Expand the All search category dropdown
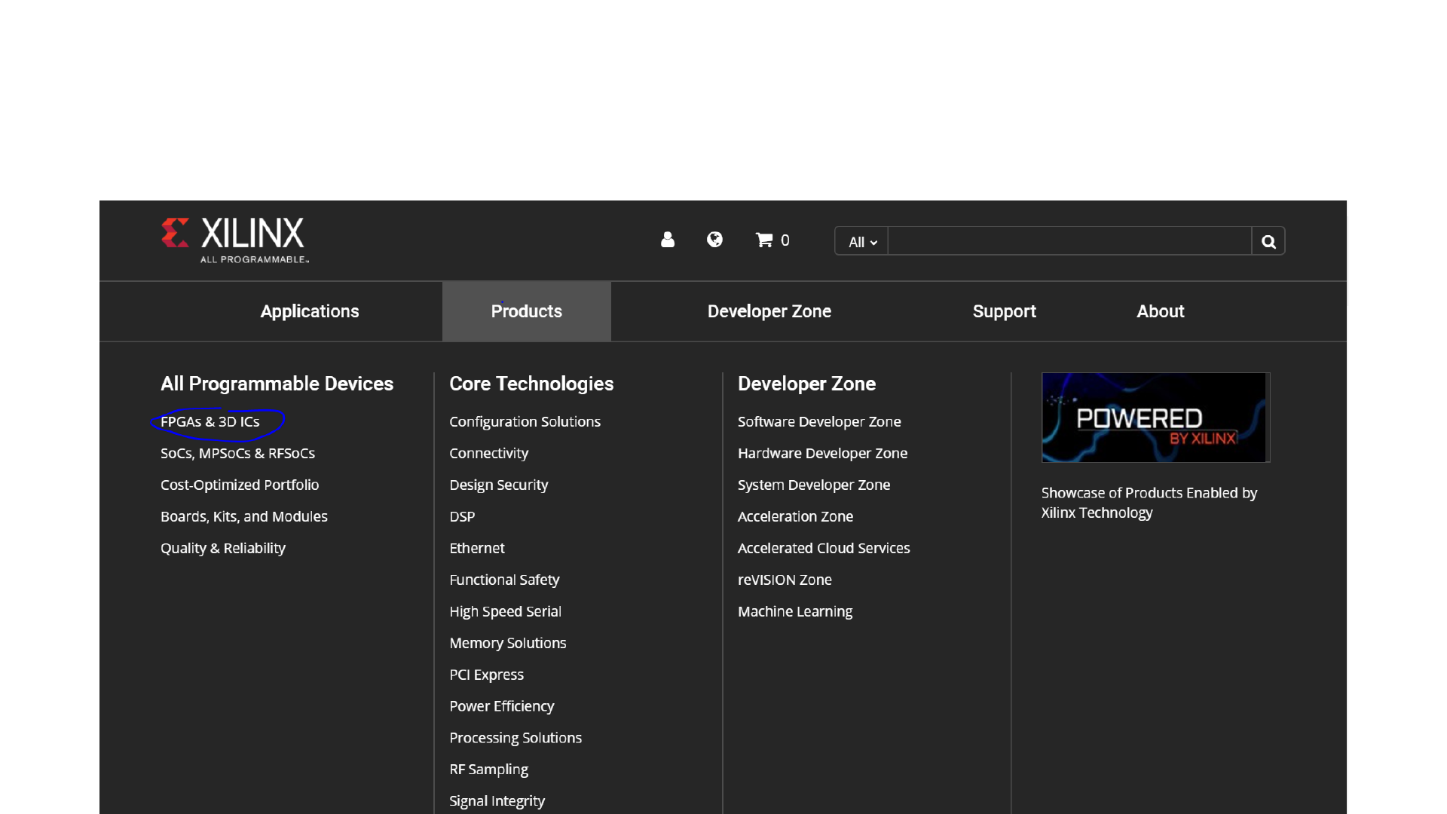The image size is (1447, 814). (861, 242)
